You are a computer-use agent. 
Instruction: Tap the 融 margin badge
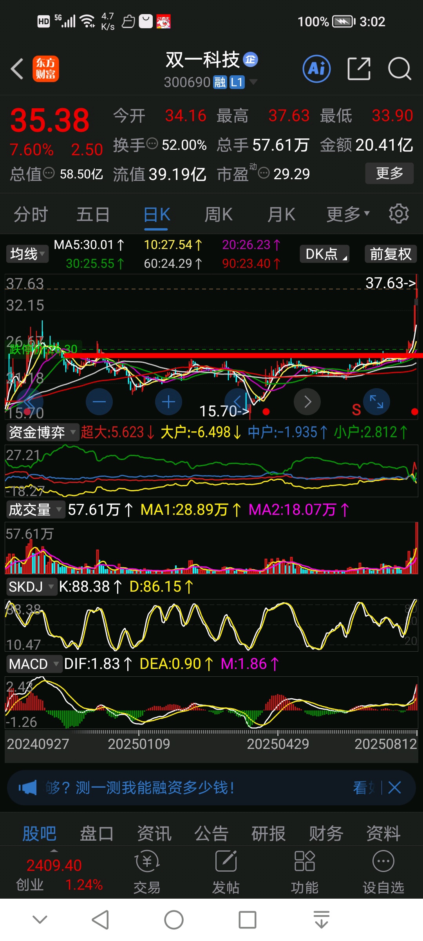pyautogui.click(x=220, y=82)
